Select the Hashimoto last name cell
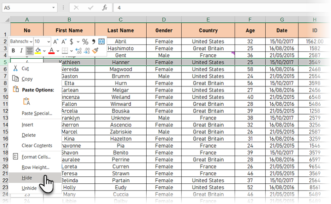The image size is (331, 204). [121, 48]
